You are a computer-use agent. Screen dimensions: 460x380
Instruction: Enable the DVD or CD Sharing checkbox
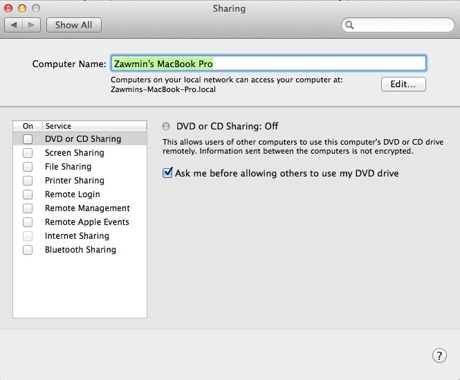pos(28,139)
